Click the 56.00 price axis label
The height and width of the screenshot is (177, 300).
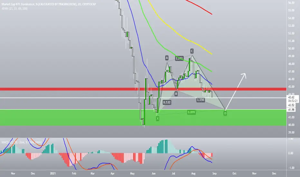point(291,3)
